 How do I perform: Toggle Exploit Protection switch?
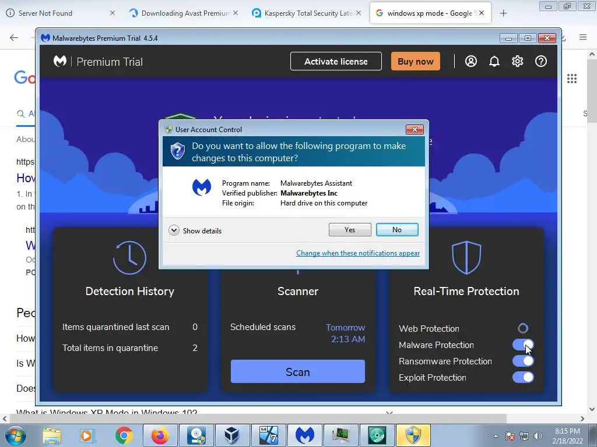(523, 377)
